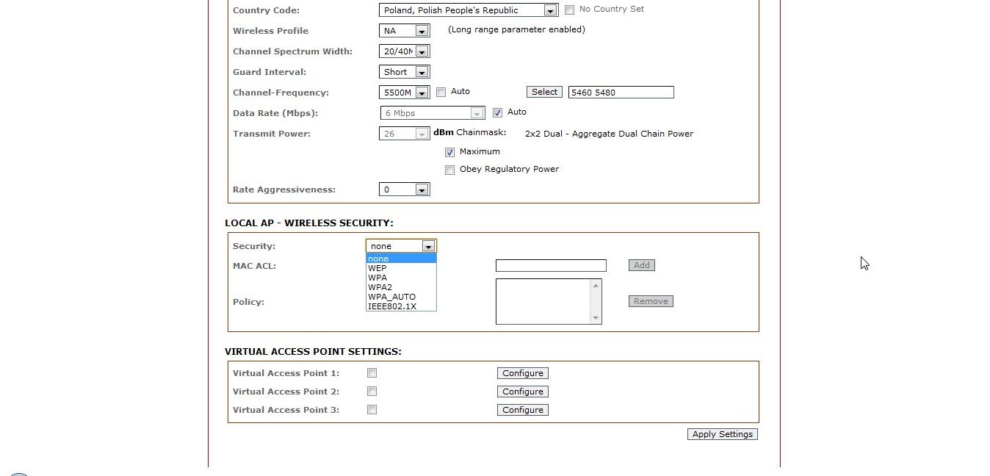The height and width of the screenshot is (476, 990).
Task: Open the Country Code dropdown
Action: pos(469,10)
